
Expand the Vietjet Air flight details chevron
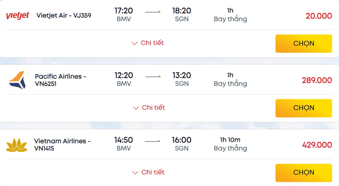click(135, 43)
